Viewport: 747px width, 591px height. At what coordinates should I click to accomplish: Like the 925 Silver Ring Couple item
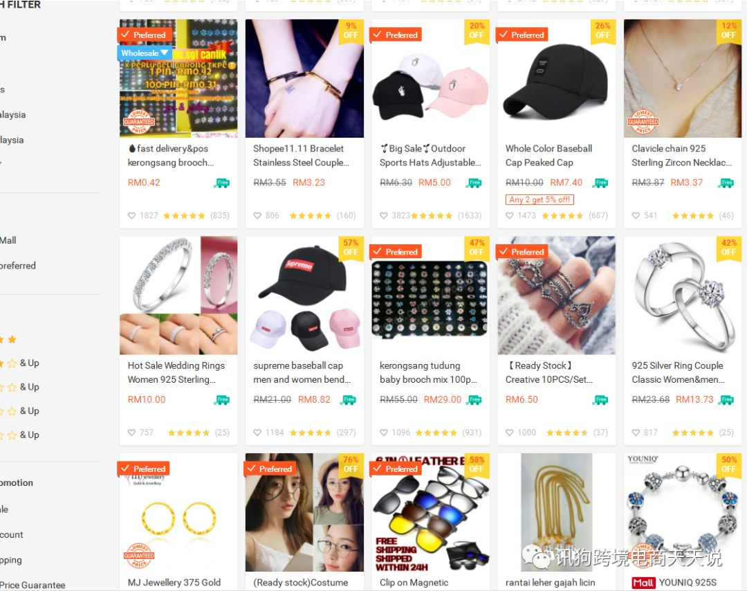coord(636,433)
